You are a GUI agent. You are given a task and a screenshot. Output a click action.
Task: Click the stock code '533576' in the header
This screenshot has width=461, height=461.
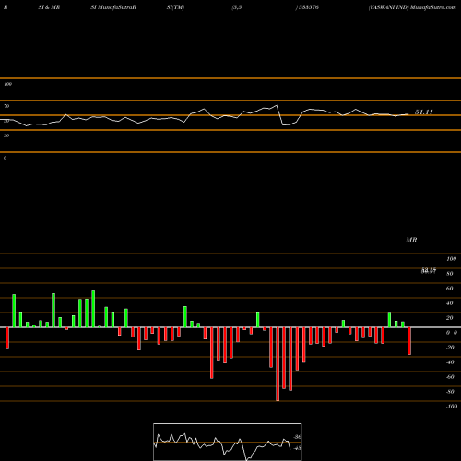[x=308, y=7]
